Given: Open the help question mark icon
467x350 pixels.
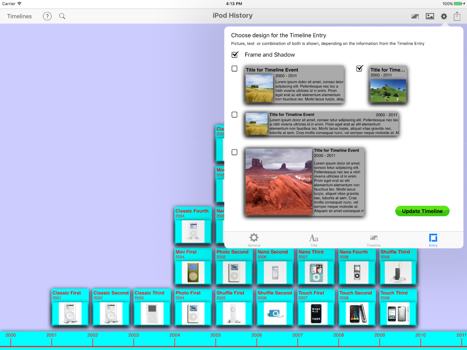Looking at the screenshot, I should tap(47, 16).
